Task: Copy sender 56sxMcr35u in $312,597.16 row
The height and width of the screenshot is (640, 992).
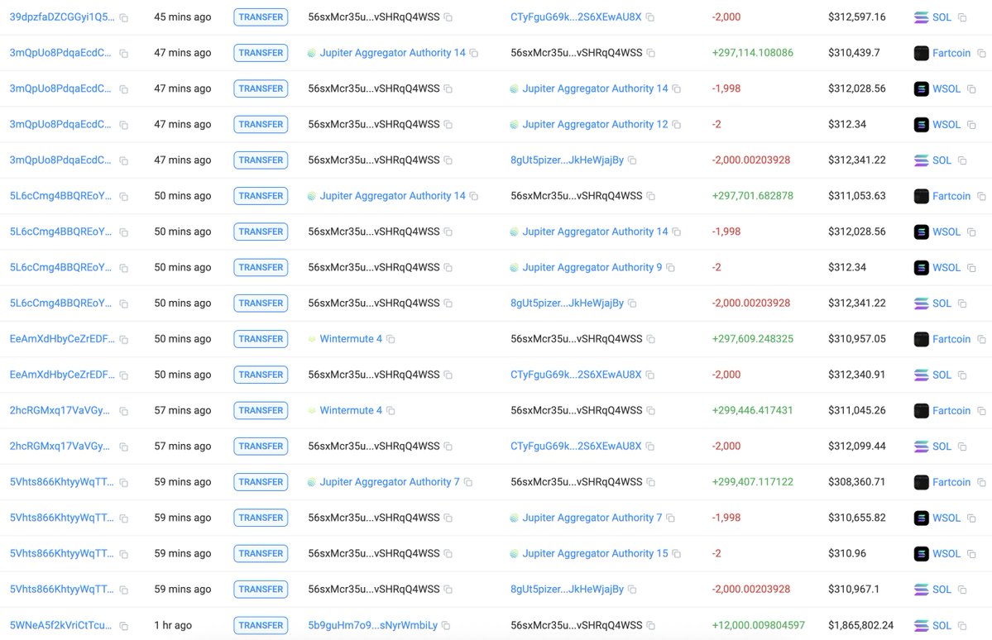Action: point(448,17)
